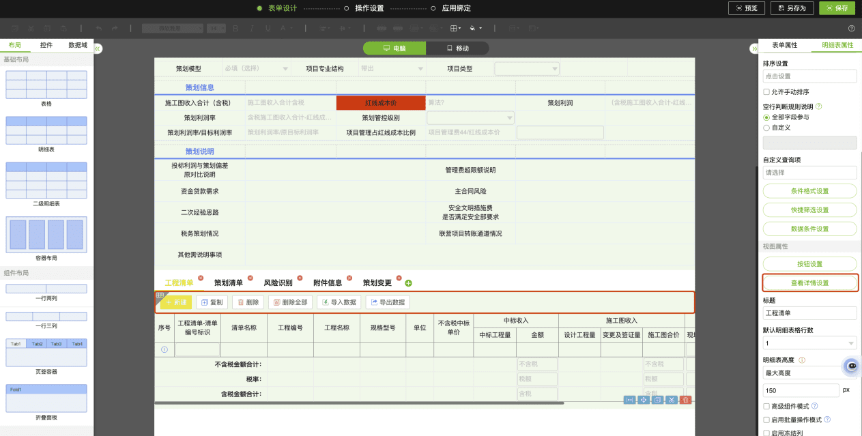Enable 启用批量操作模式 checkbox
This screenshot has width=862, height=436.
pyautogui.click(x=766, y=420)
